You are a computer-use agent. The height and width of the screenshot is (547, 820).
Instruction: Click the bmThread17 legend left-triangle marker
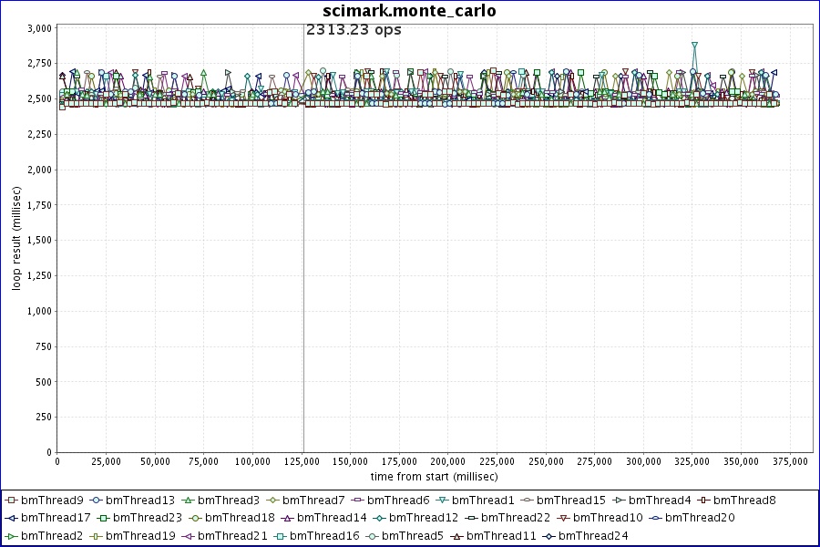pyautogui.click(x=11, y=518)
